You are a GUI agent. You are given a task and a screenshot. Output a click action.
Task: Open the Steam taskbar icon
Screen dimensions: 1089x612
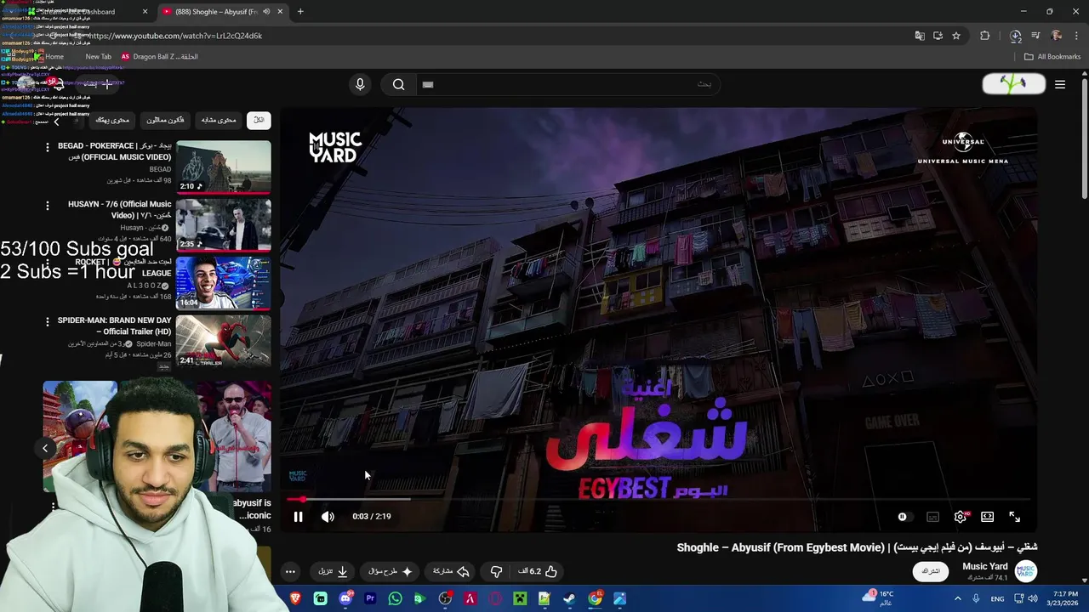pos(569,599)
